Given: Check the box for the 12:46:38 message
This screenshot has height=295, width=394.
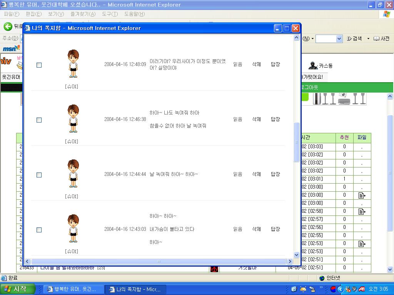Looking at the screenshot, I should [39, 120].
